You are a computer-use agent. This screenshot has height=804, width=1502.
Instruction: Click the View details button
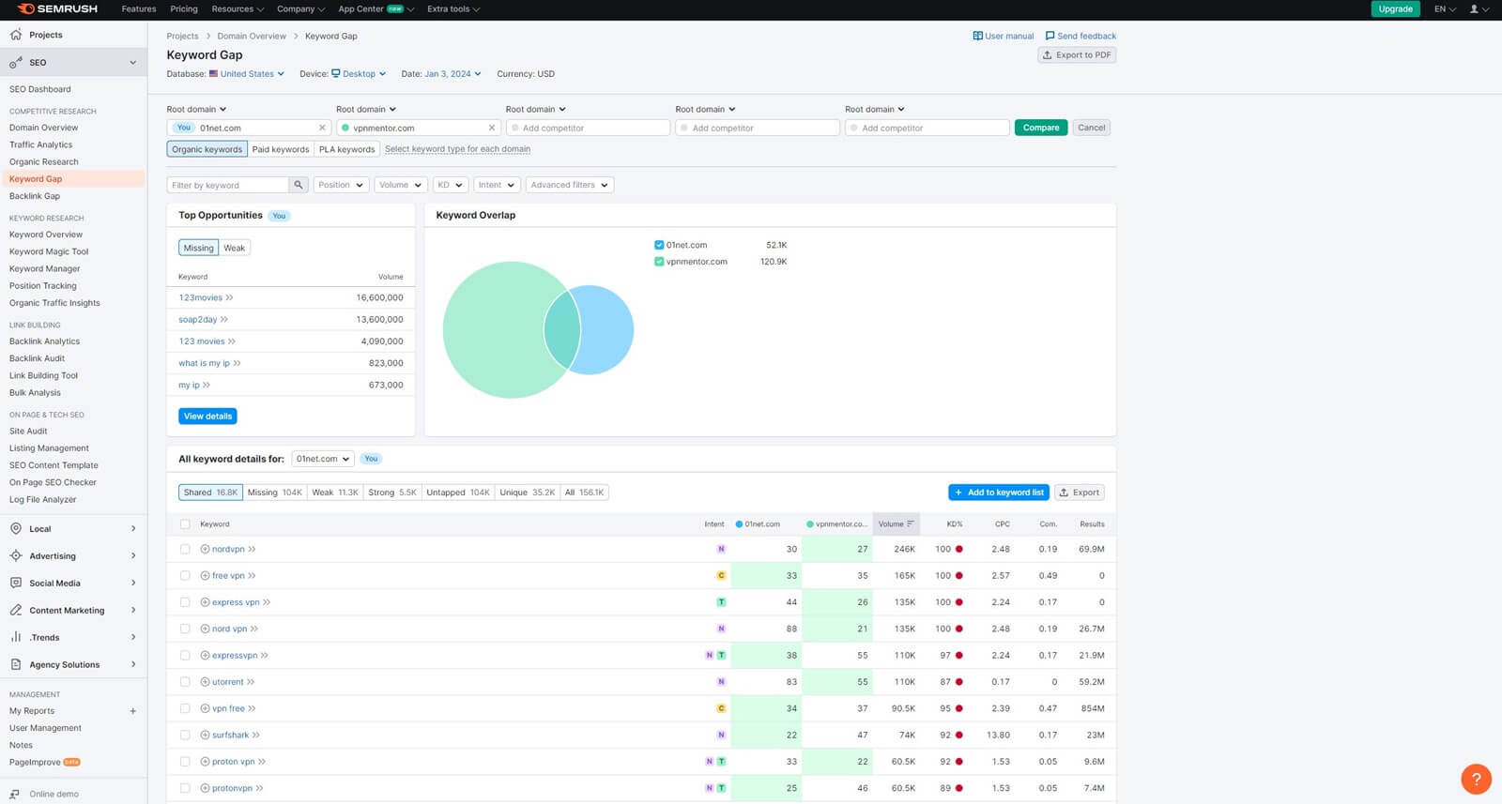pyautogui.click(x=207, y=417)
